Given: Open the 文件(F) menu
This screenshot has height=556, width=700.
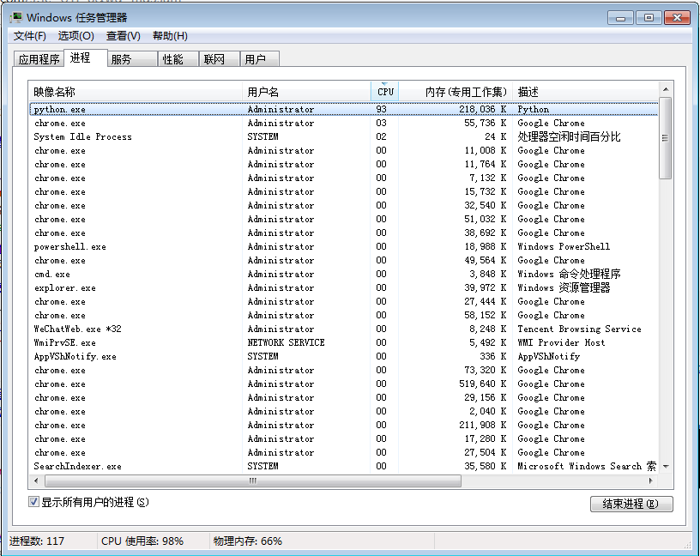Looking at the screenshot, I should point(29,36).
